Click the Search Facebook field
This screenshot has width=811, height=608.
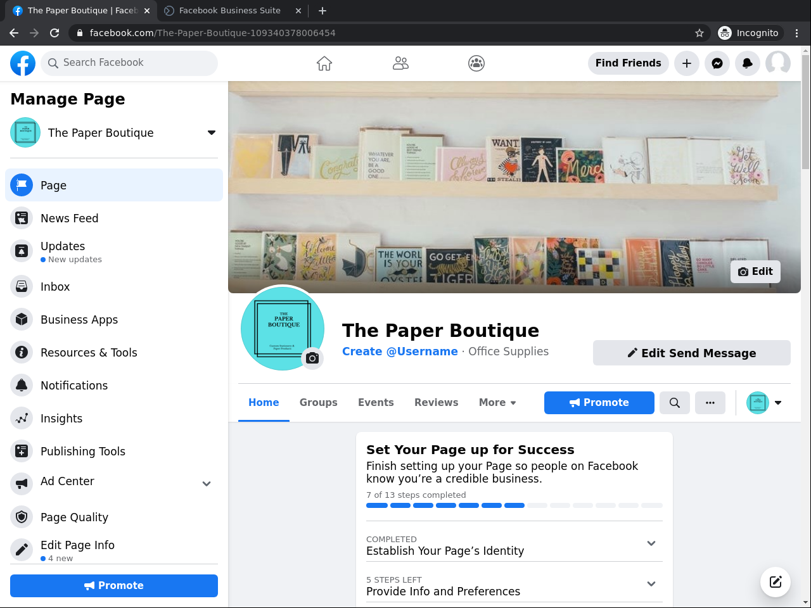pos(129,63)
